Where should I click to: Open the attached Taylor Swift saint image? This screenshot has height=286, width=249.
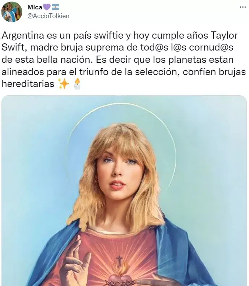point(124,191)
